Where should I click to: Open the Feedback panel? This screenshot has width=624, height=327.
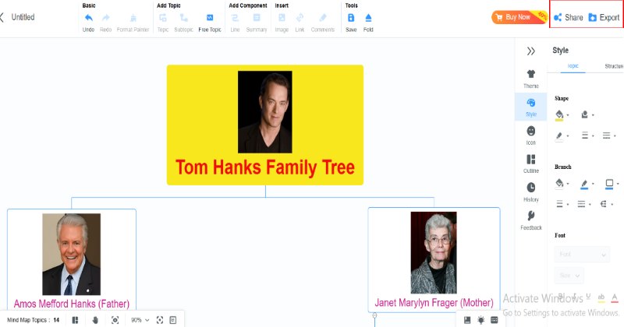click(x=531, y=220)
